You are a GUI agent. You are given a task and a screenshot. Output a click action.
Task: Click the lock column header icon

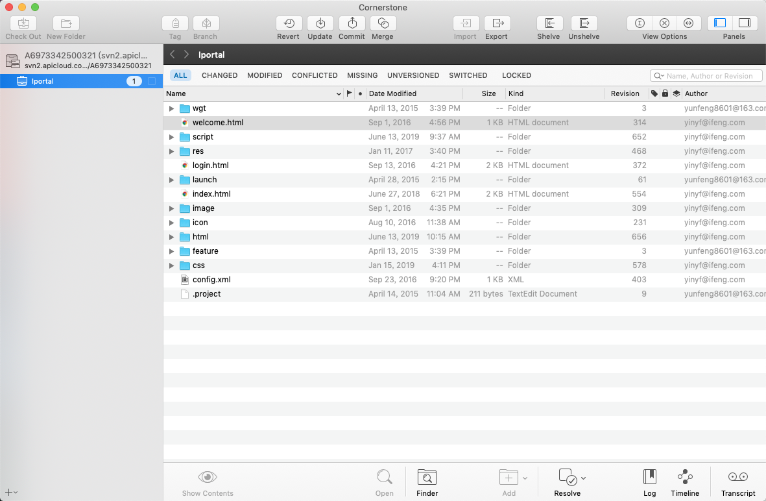pos(665,93)
